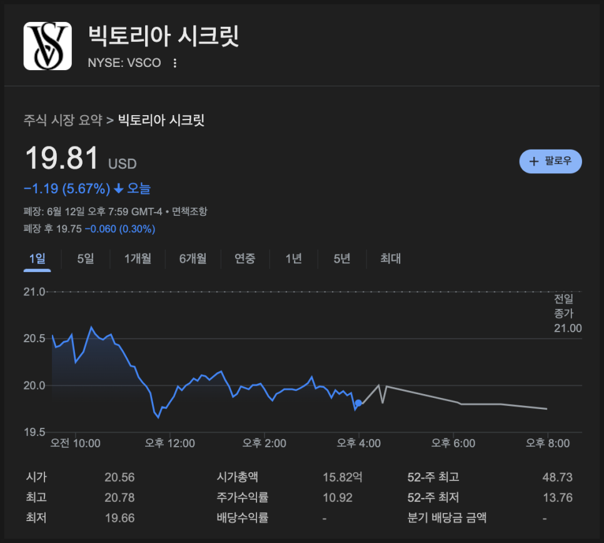Click the 팔로우 follow button
The width and height of the screenshot is (604, 543).
pos(550,161)
